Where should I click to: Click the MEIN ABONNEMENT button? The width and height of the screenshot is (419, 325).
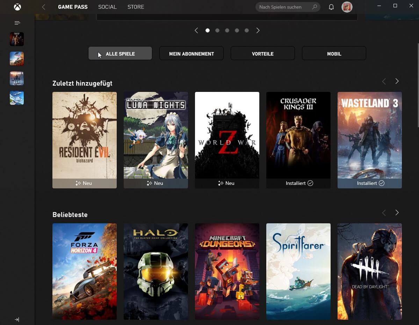point(192,53)
